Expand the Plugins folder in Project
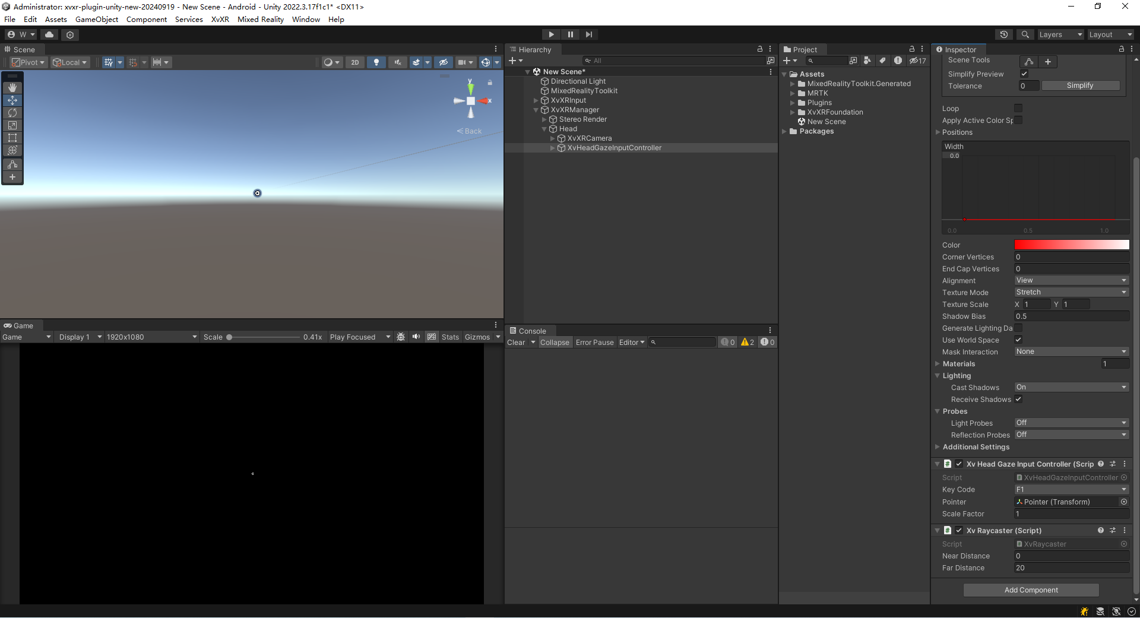The height and width of the screenshot is (618, 1140). click(x=792, y=103)
